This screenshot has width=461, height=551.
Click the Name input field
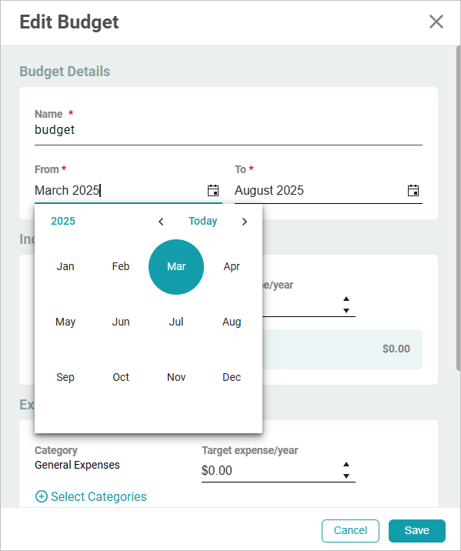tap(229, 130)
